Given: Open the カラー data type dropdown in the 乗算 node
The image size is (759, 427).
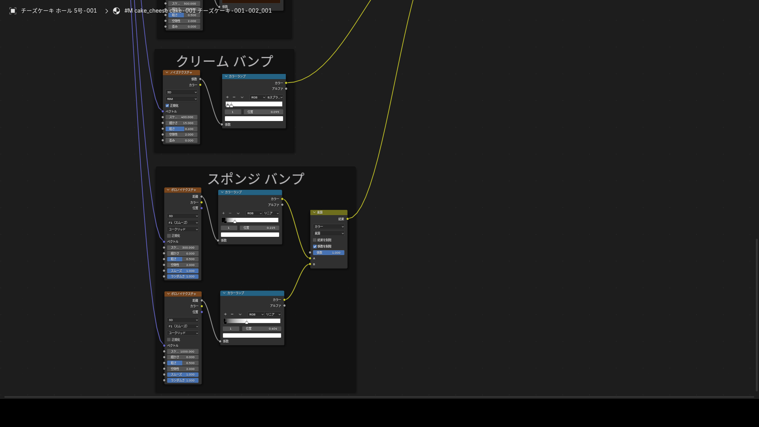Looking at the screenshot, I should tap(329, 227).
